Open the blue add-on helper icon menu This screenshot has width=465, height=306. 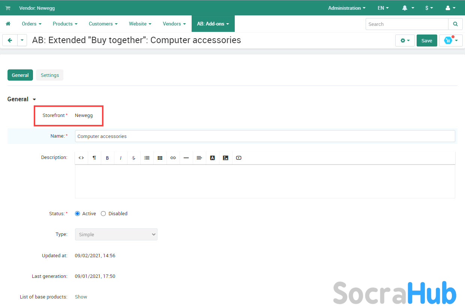[451, 40]
